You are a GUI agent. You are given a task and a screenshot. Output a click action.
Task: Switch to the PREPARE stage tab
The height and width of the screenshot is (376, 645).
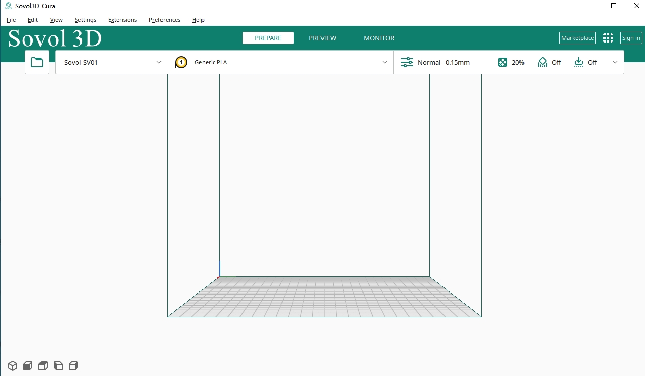(x=268, y=38)
